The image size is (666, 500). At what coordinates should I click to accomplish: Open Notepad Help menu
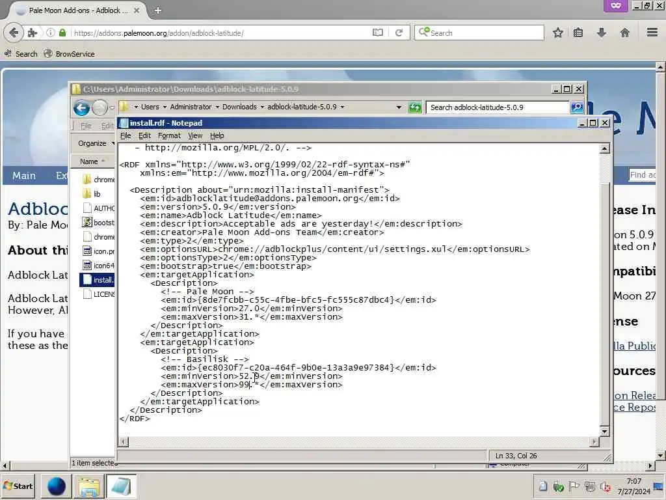pyautogui.click(x=217, y=135)
